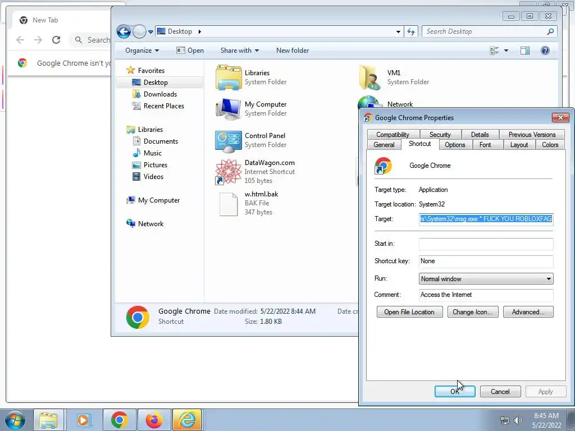The image size is (575, 431).
Task: Click the Explorer Back navigation arrow
Action: [x=124, y=32]
